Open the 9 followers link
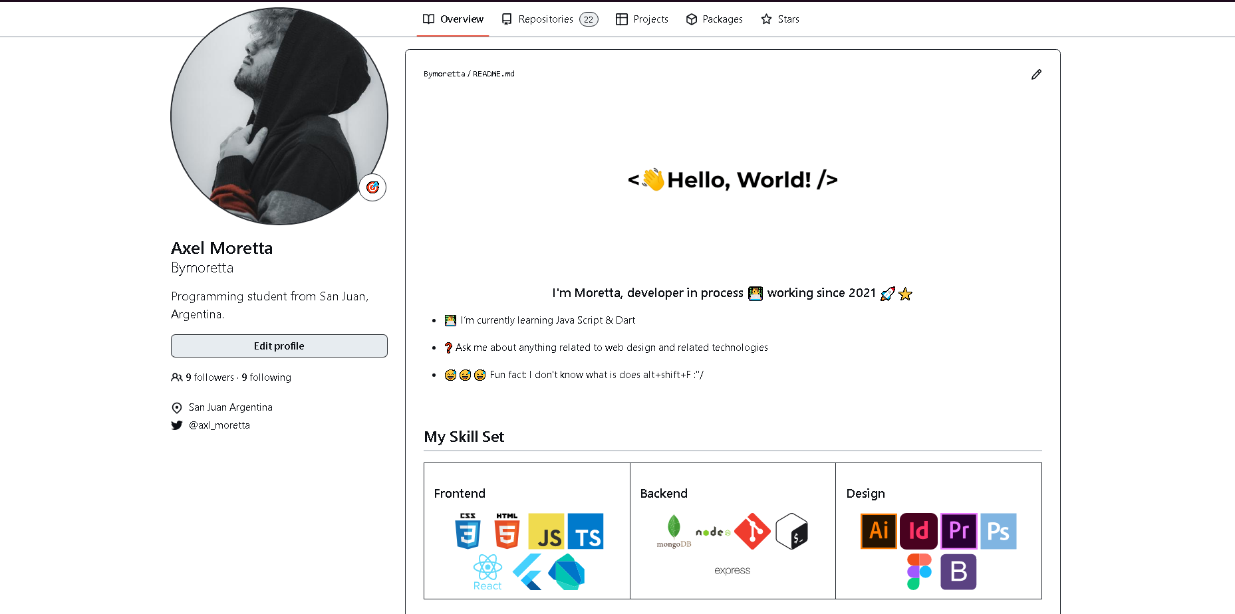Viewport: 1235px width, 614px height. pos(209,377)
